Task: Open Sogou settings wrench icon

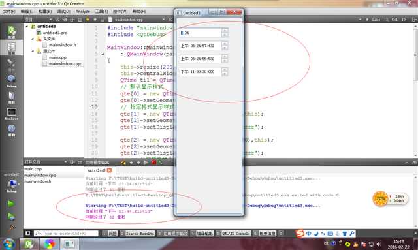Action: 352,234
